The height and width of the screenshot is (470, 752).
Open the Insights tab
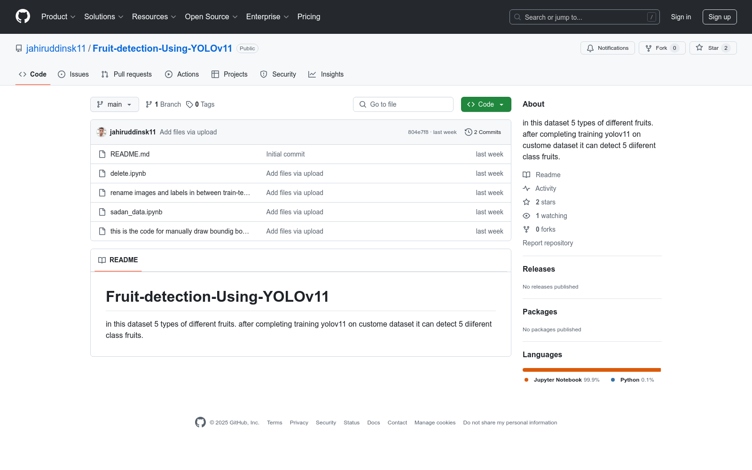[326, 74]
